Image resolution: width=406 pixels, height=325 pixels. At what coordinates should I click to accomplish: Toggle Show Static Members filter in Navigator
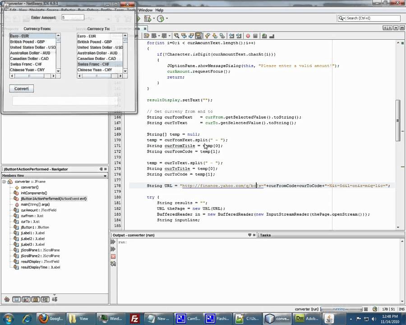pyautogui.click(x=26, y=299)
